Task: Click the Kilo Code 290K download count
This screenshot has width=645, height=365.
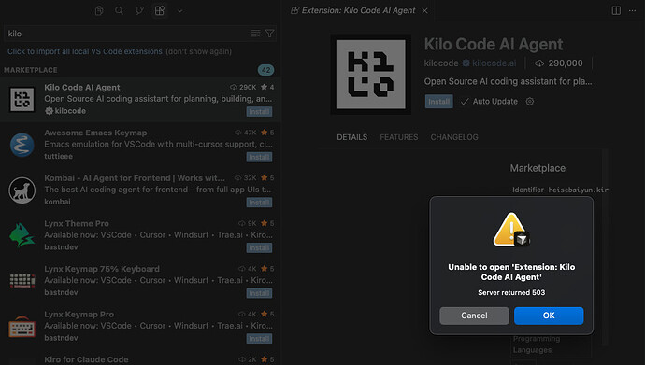Action: point(243,87)
